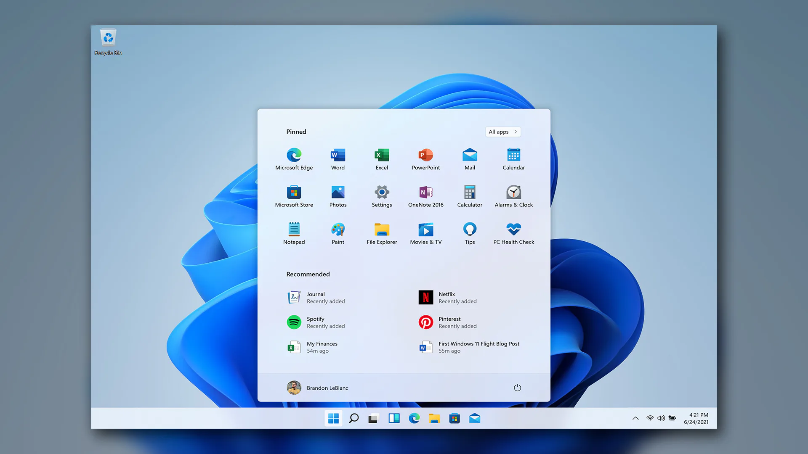808x454 pixels.
Task: Open the clock and date display
Action: click(x=696, y=418)
